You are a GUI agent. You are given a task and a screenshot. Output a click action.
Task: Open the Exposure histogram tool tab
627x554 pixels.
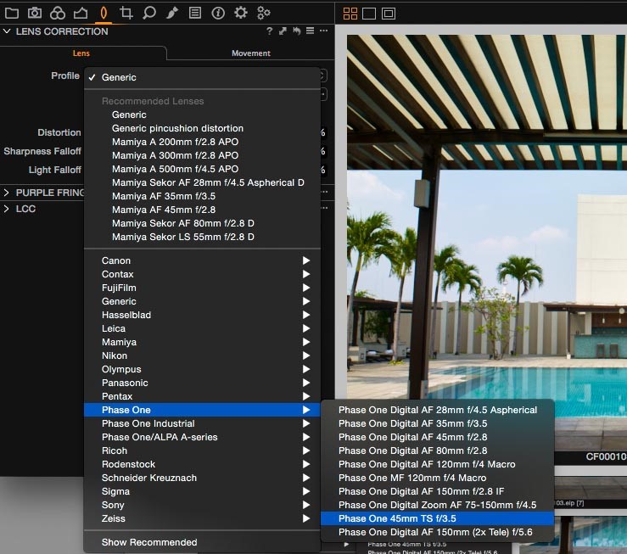coord(81,13)
